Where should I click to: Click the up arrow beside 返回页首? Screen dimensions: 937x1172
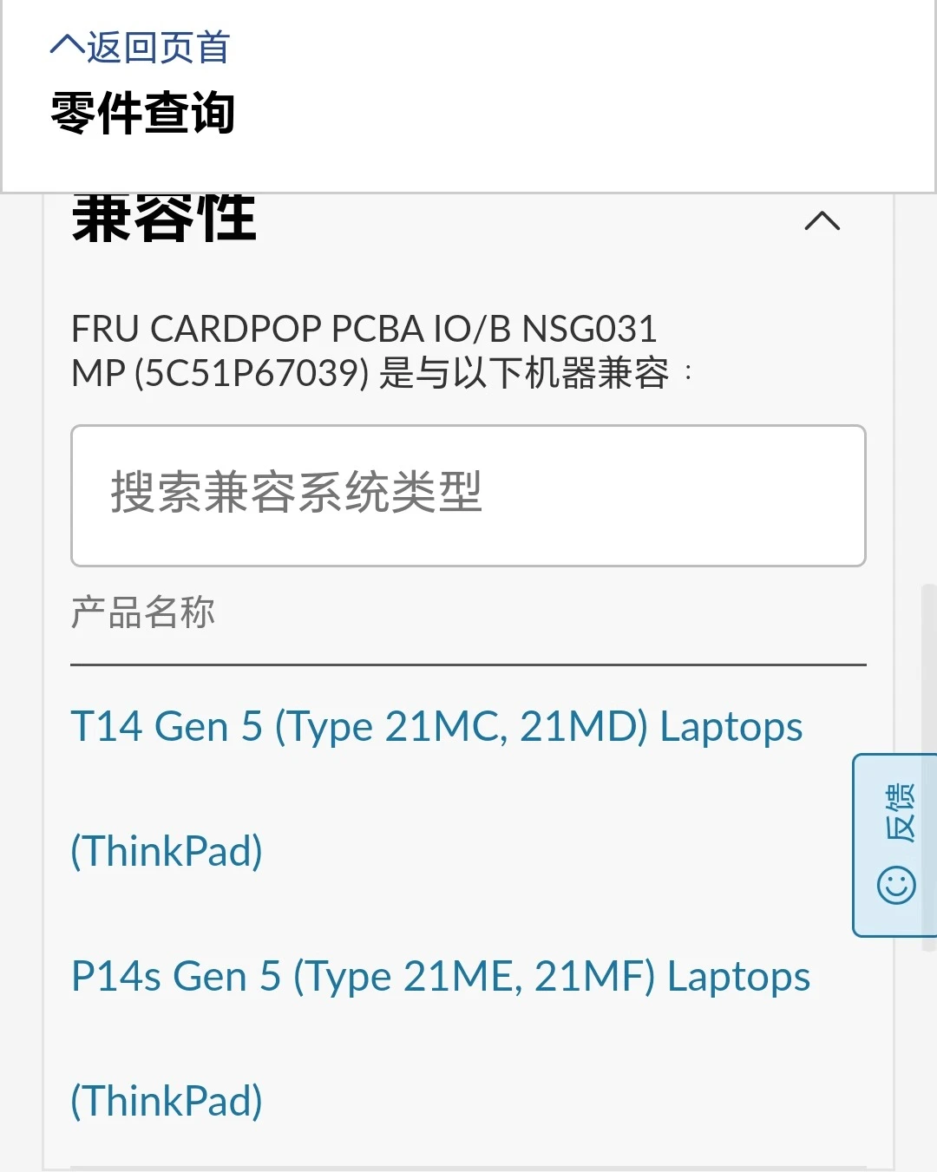pos(68,44)
